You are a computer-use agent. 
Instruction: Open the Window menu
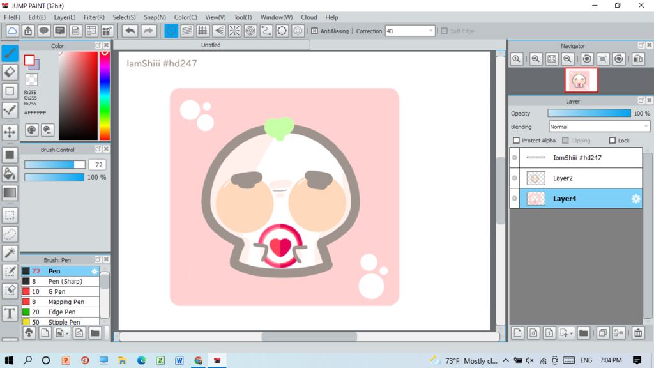tap(277, 17)
